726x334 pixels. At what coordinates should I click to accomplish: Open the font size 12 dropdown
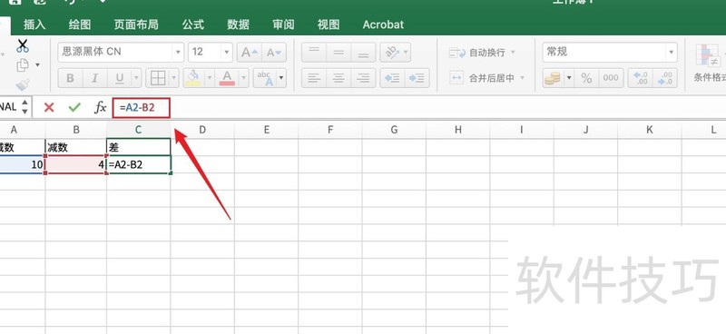tap(226, 53)
